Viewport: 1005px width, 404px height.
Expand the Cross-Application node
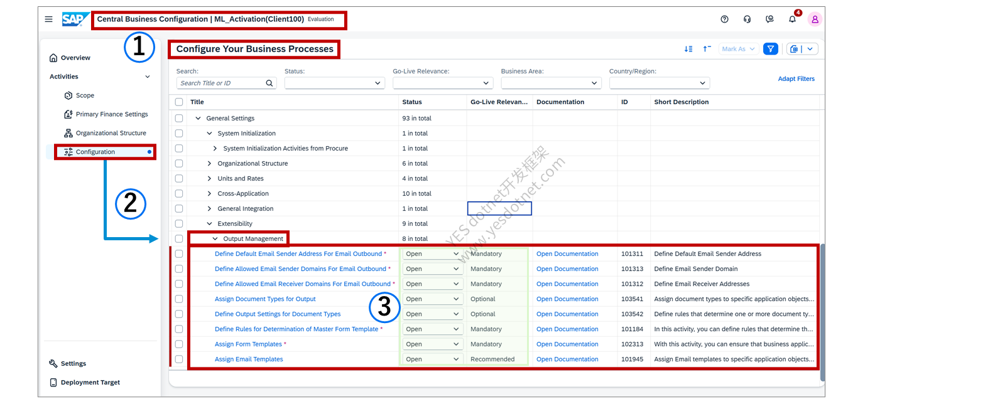pos(209,194)
